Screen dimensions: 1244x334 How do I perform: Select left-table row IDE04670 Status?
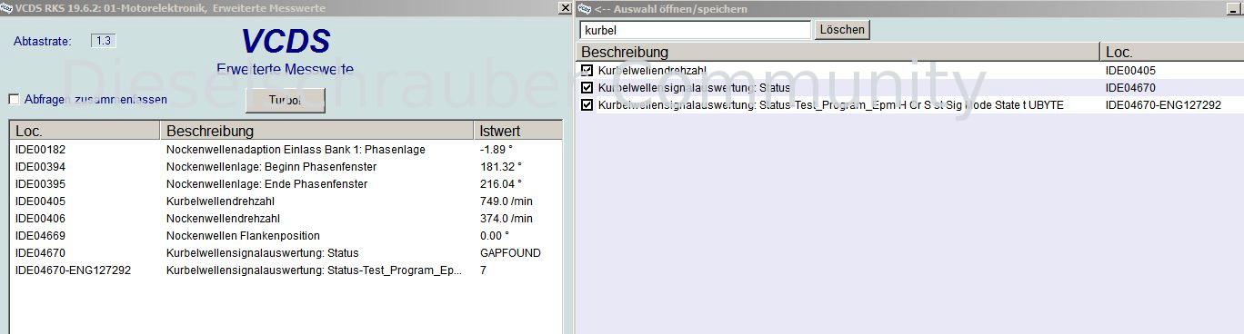(286, 253)
